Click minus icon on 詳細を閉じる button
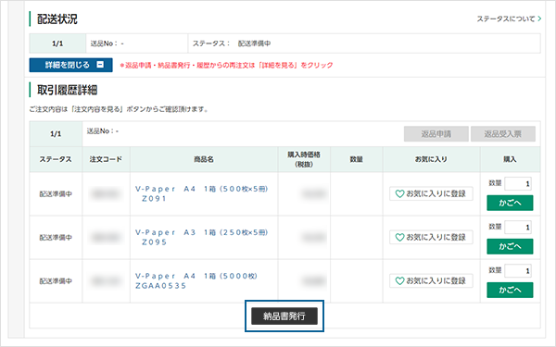 tap(100, 65)
